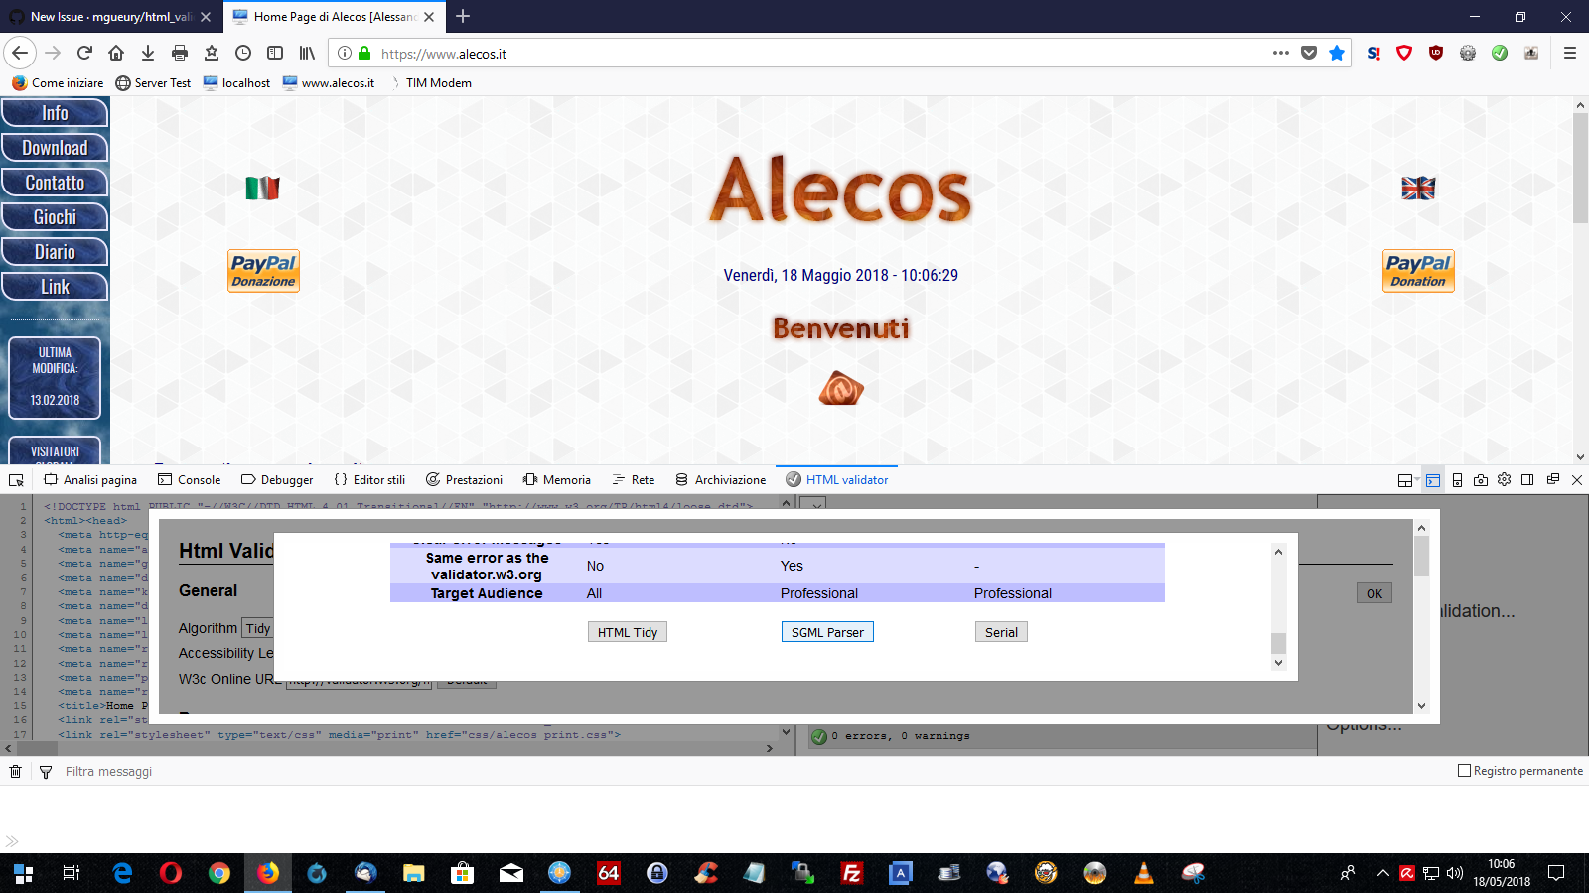The image size is (1589, 893).
Task: Open history clock icon in toolbar
Action: [243, 53]
